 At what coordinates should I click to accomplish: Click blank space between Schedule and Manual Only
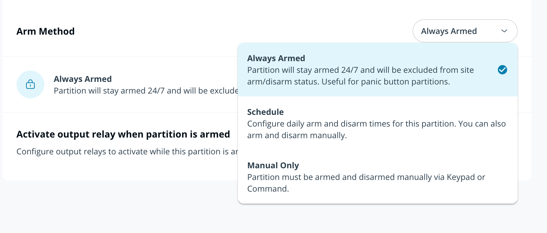pyautogui.click(x=377, y=150)
